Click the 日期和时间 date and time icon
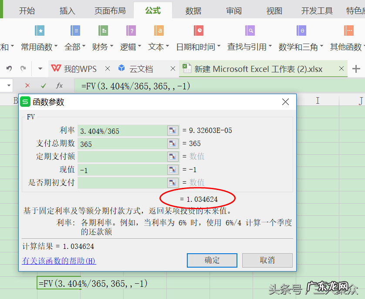The width and height of the screenshot is (365, 299). (199, 31)
